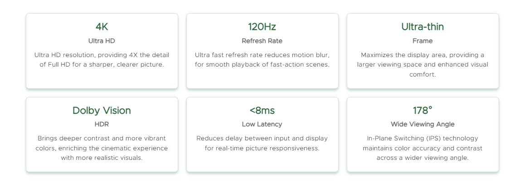Select the HDR subtitle label
Image resolution: width=524 pixels, height=192 pixels.
pos(102,124)
